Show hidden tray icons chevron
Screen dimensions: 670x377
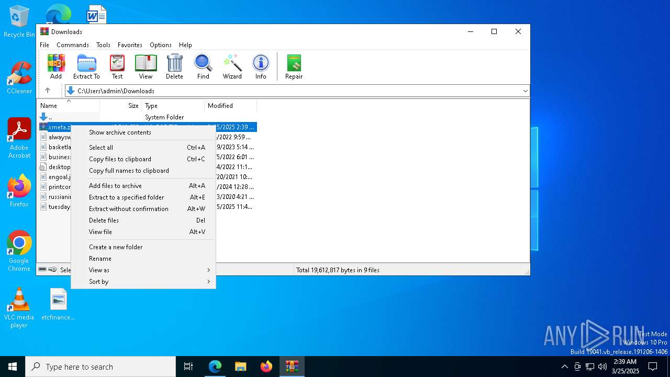tap(564, 367)
